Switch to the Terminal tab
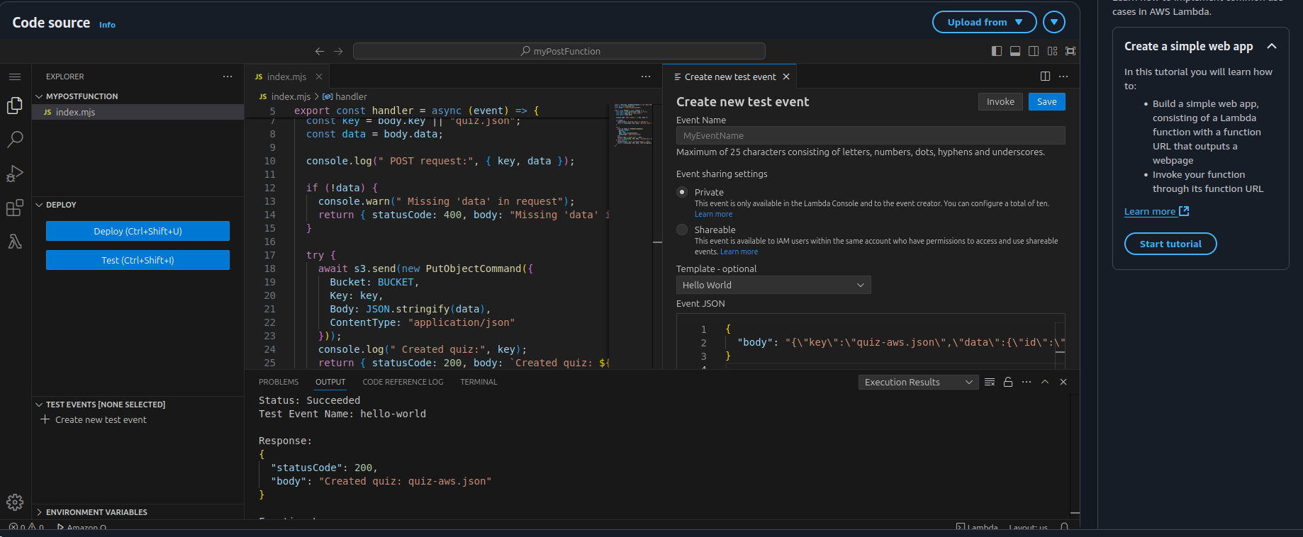 tap(479, 382)
